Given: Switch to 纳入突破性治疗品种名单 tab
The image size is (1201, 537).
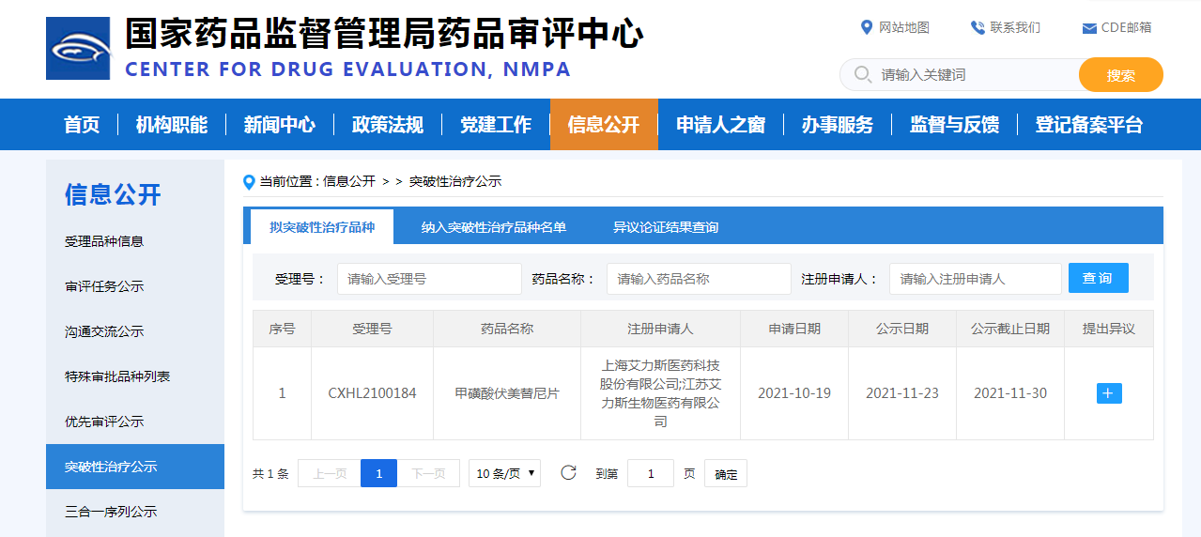Looking at the screenshot, I should [x=493, y=227].
